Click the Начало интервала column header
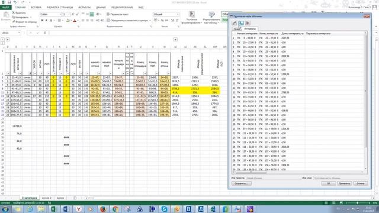 point(247,34)
